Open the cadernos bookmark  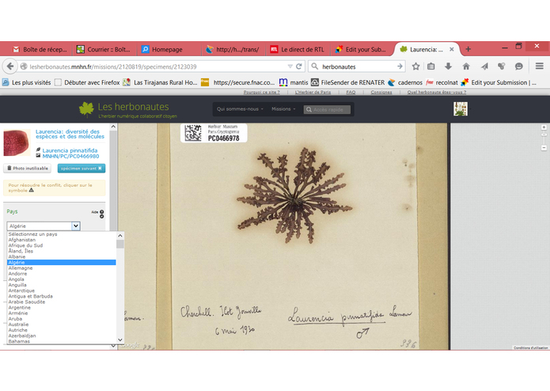405,82
